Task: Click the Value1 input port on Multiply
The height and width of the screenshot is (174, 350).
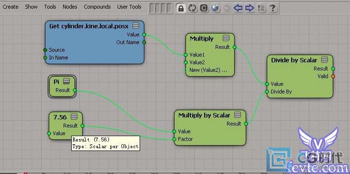Action: [186, 55]
